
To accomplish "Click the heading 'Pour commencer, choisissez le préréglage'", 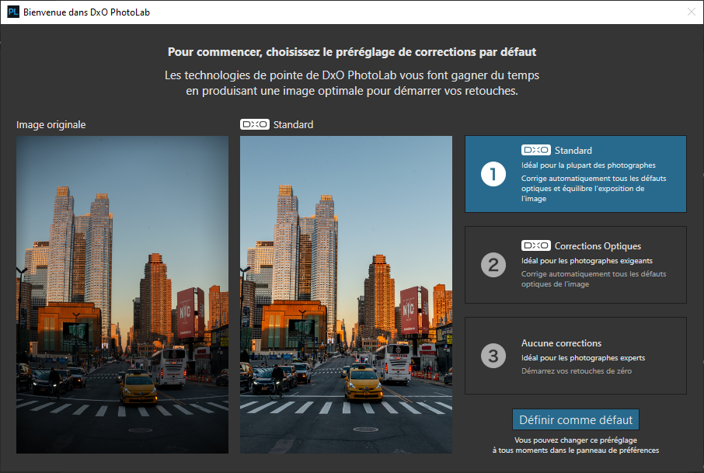I will 352,52.
